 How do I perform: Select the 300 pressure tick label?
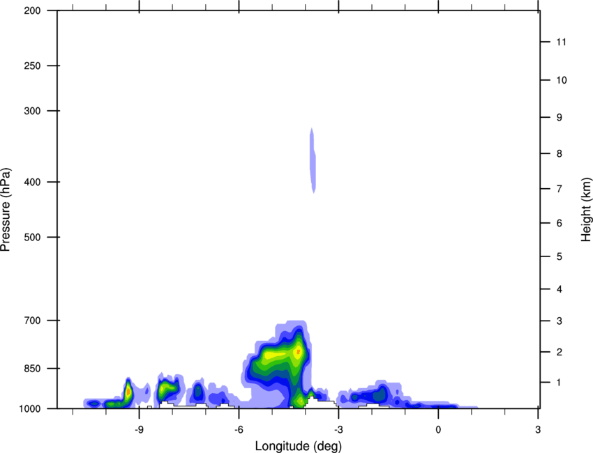(33, 111)
